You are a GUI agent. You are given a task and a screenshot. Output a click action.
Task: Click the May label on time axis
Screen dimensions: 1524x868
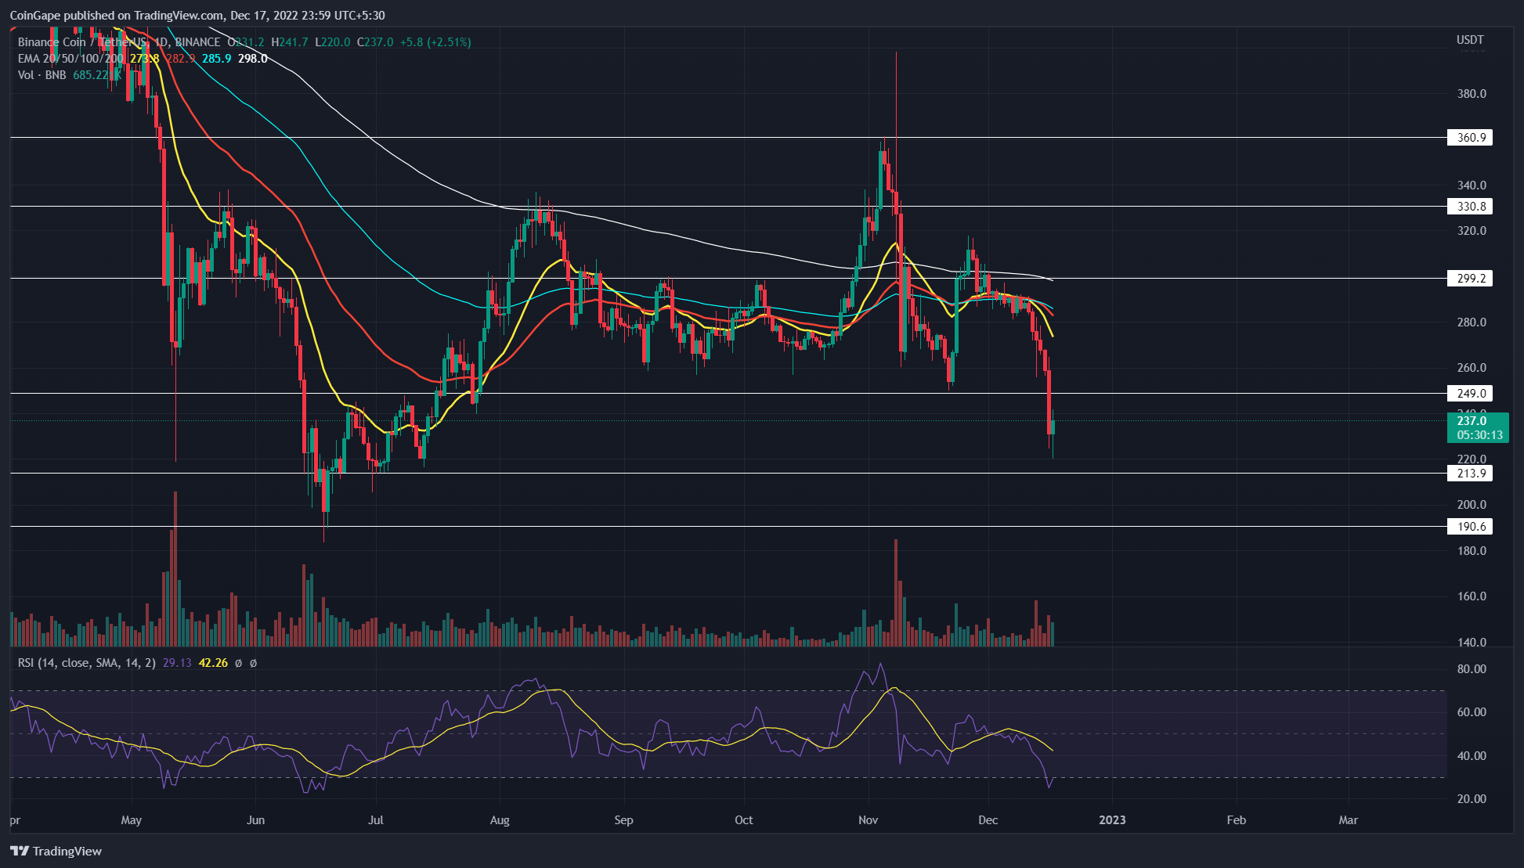(x=132, y=820)
